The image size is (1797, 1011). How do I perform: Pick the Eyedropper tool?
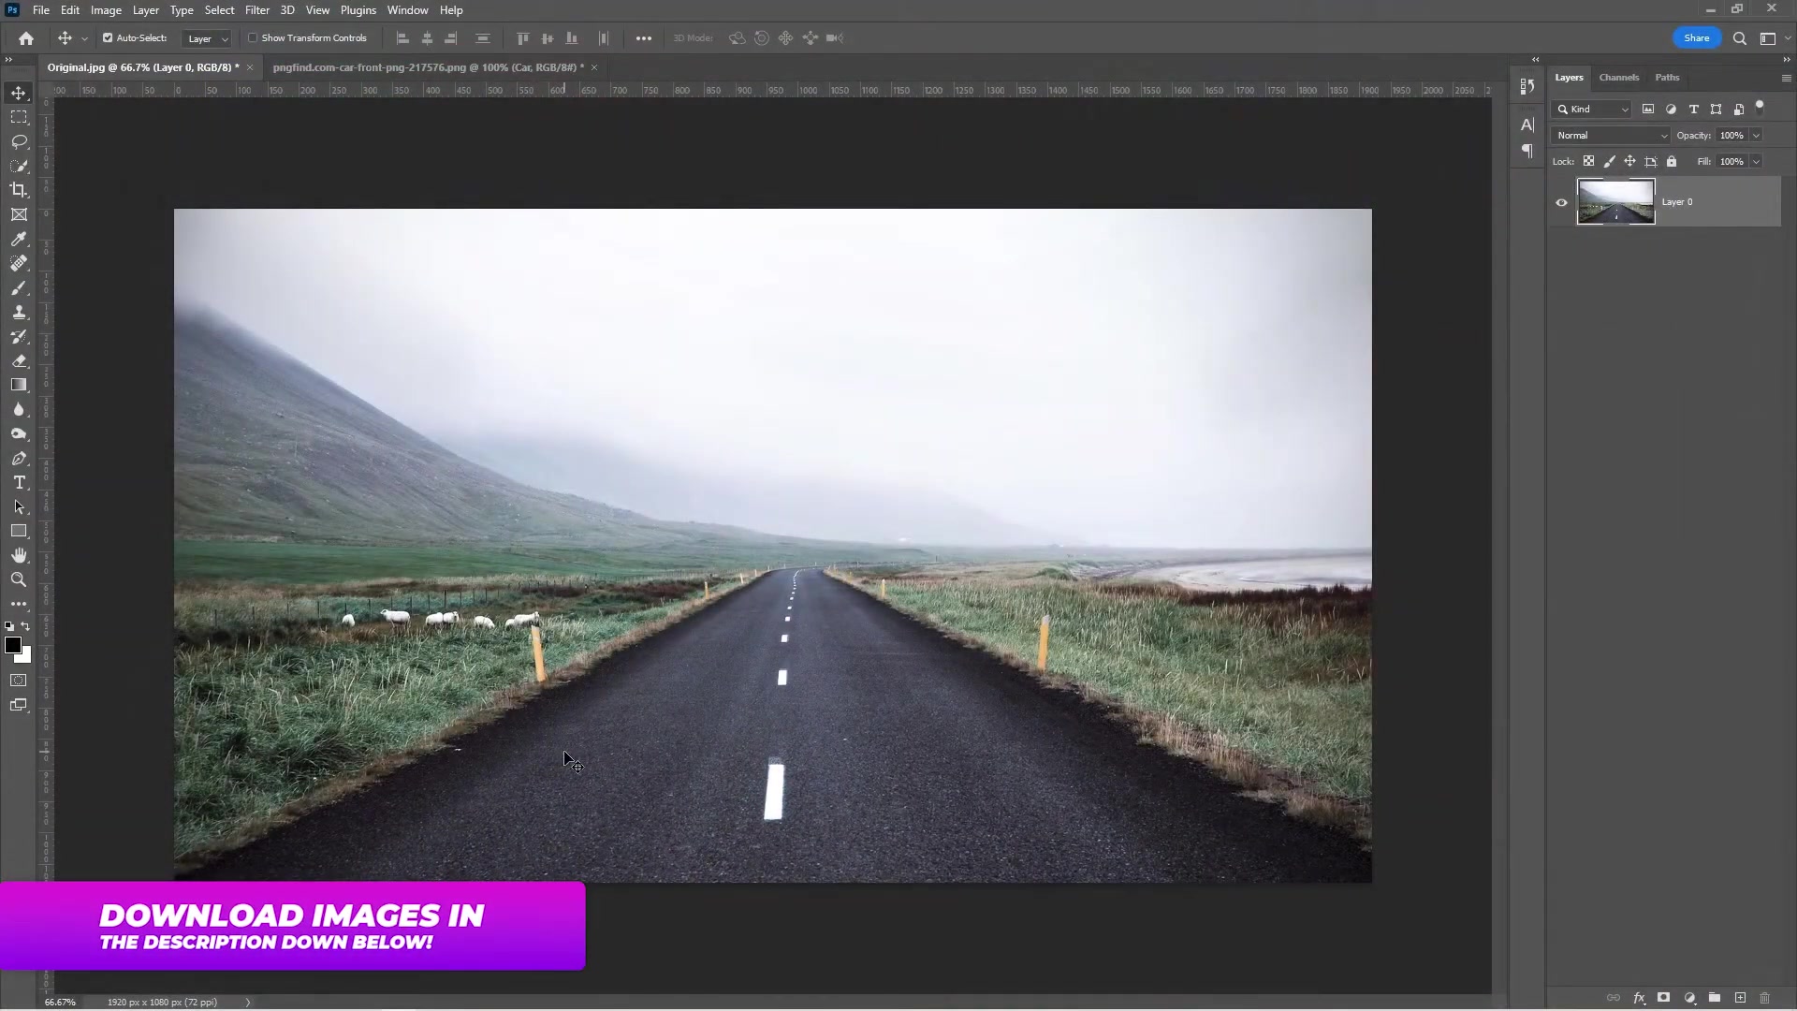point(19,239)
